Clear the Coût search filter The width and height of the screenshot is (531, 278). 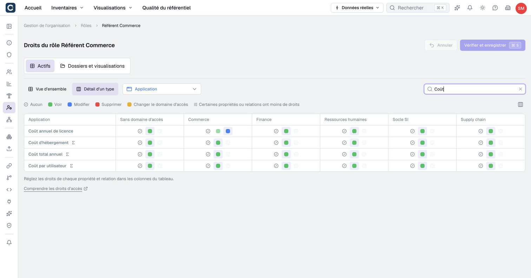pos(520,89)
